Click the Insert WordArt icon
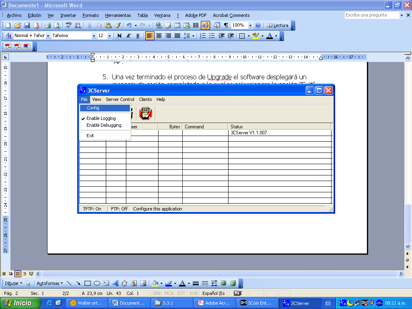 115,283
